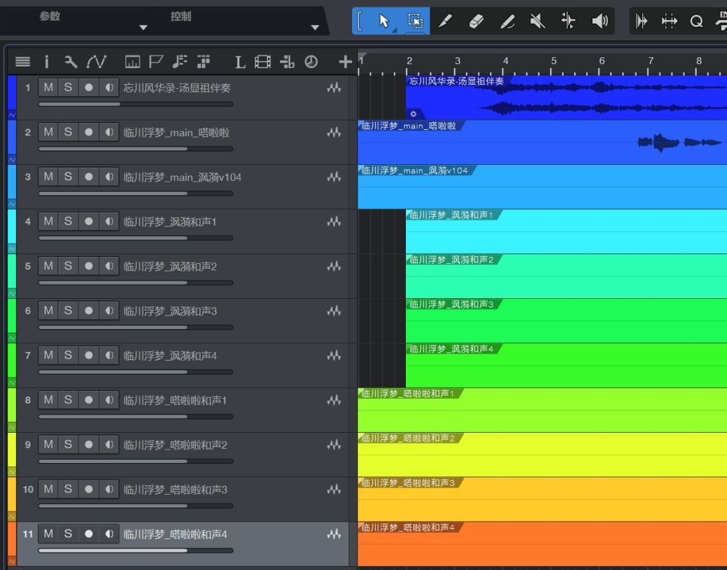Mute track 1 忘川风华录-汤显祖伴奏

point(48,87)
